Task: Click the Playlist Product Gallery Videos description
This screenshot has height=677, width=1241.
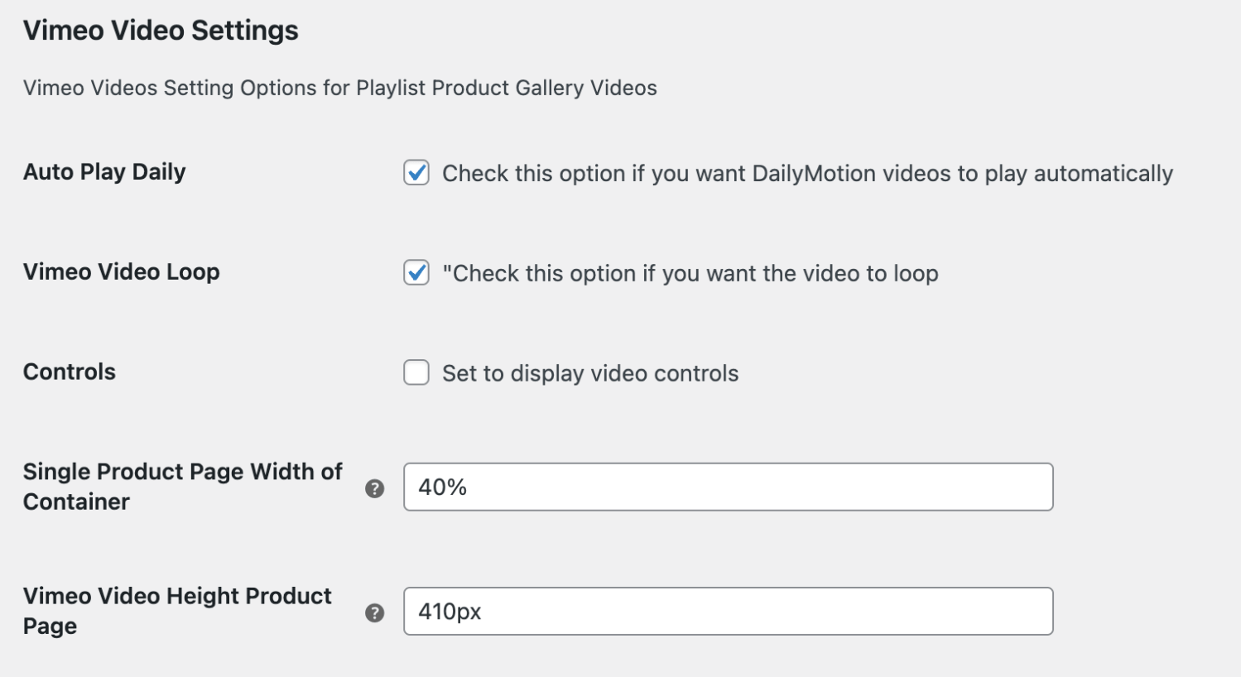Action: tap(339, 88)
